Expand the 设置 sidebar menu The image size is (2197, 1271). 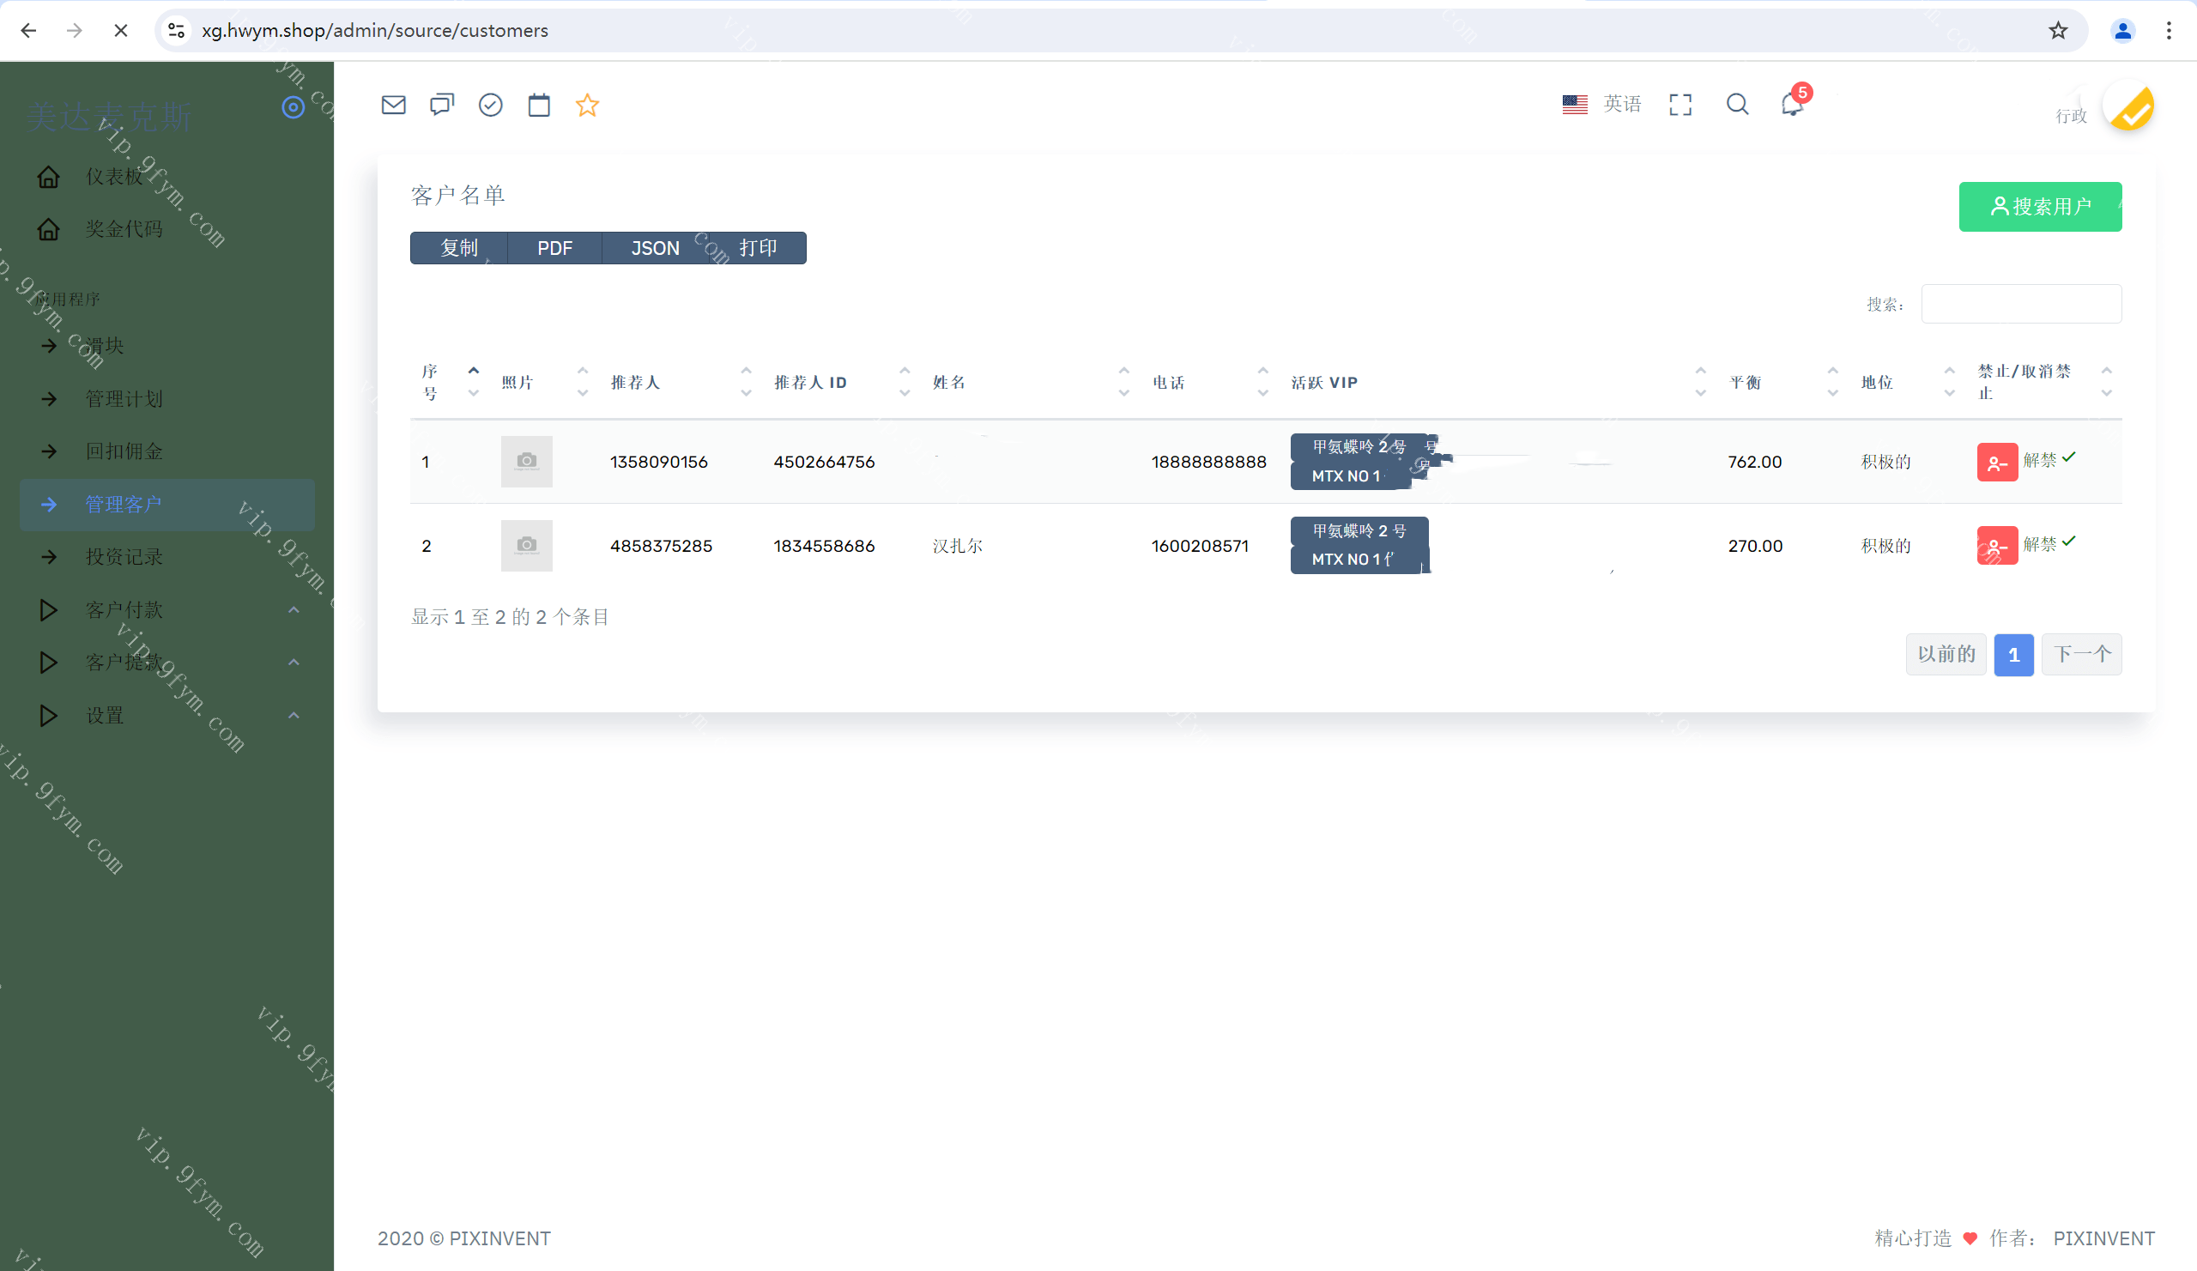point(105,716)
